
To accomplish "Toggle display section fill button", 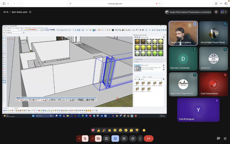I will pos(79,30).
